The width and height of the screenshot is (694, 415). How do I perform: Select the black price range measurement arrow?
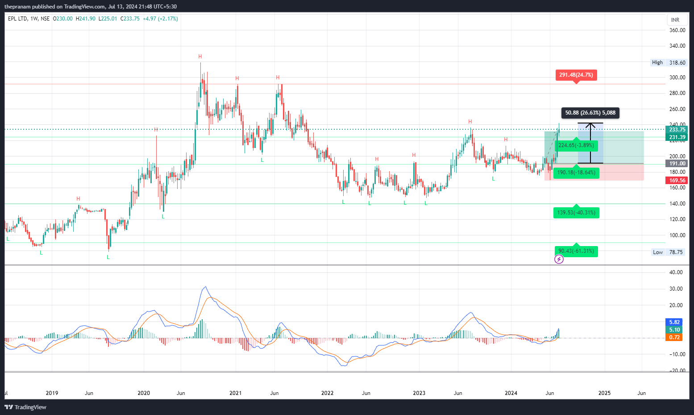pos(590,143)
